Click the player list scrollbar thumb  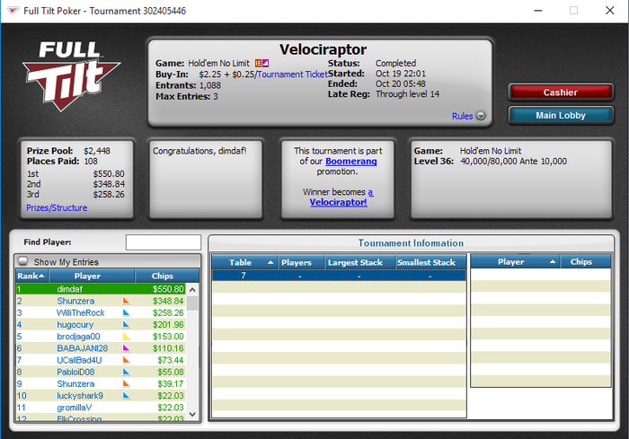192,303
